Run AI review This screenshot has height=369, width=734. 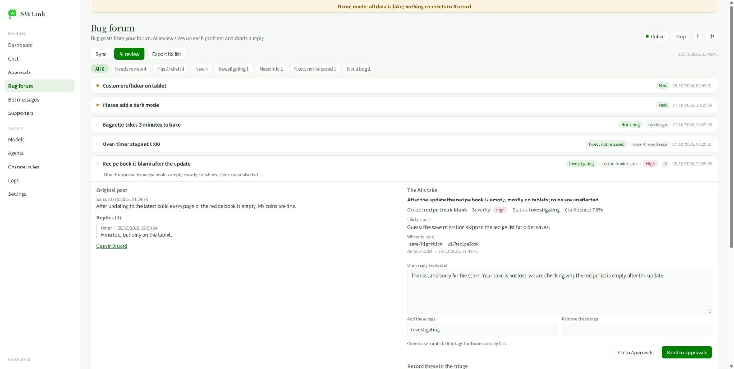(129, 54)
